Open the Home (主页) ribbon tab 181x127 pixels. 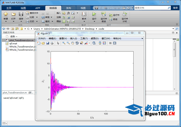pyautogui.click(x=9, y=8)
